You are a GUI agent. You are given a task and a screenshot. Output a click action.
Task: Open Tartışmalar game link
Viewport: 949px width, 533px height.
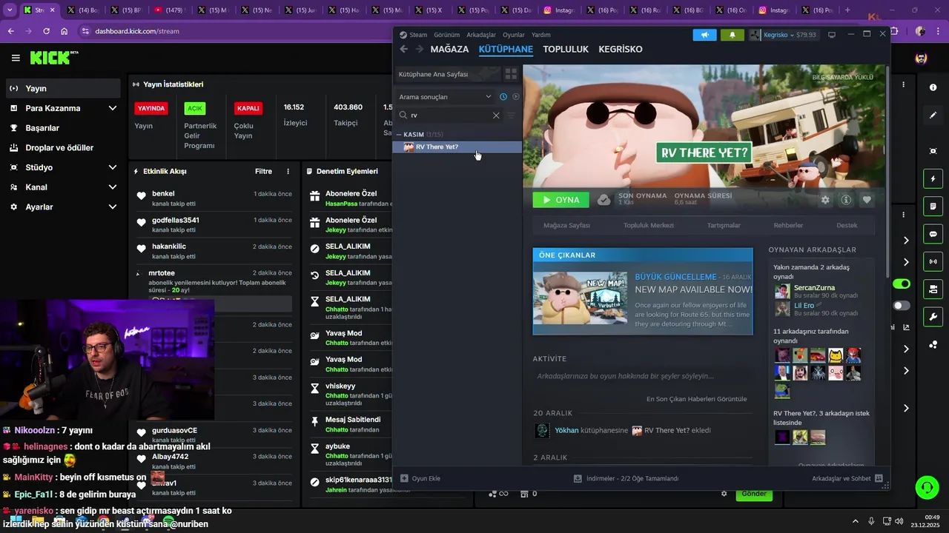pyautogui.click(x=724, y=225)
